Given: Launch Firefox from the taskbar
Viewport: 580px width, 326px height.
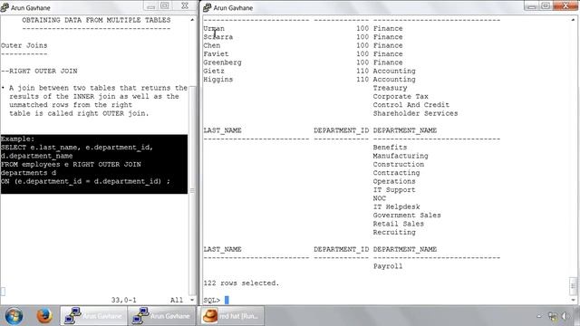Looking at the screenshot, I should [x=44, y=316].
